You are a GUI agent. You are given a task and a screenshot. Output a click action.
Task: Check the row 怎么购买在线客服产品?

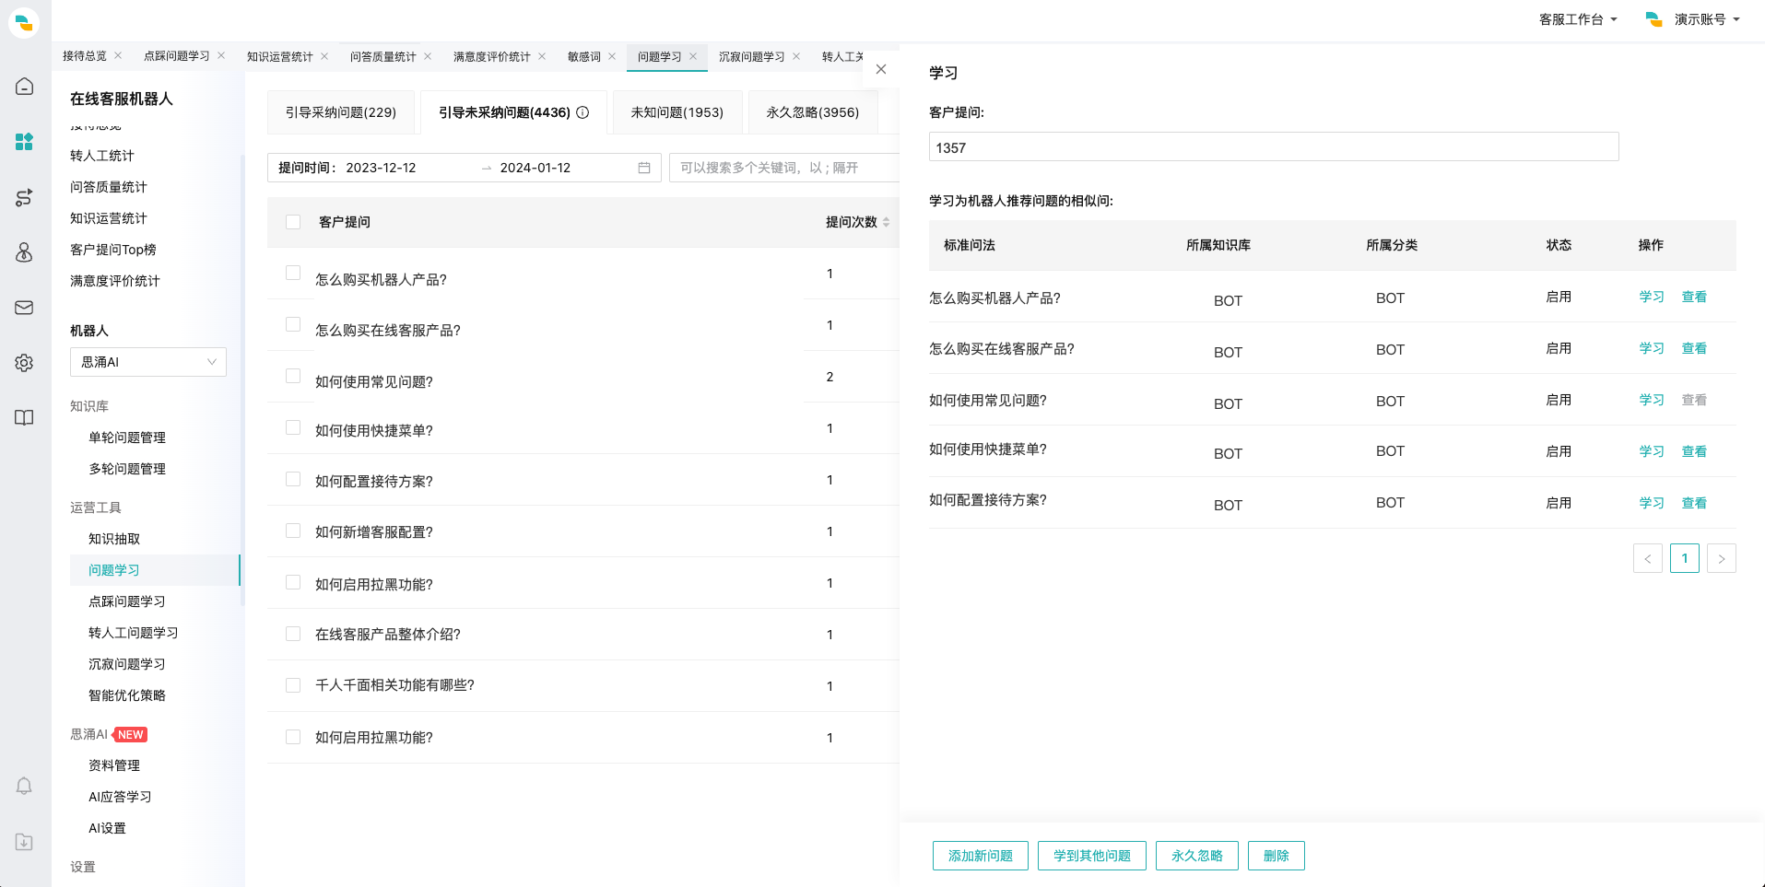(x=293, y=324)
